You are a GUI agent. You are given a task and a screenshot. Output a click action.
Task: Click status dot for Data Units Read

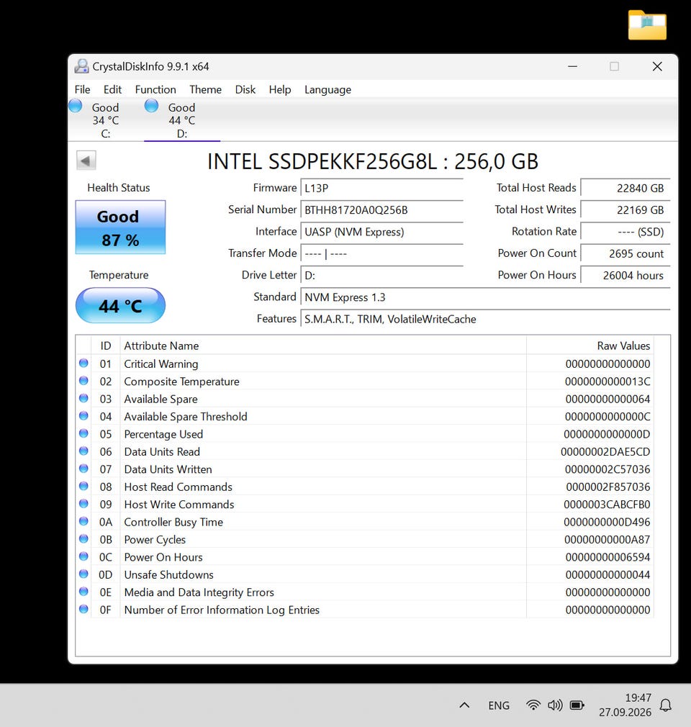tap(83, 451)
